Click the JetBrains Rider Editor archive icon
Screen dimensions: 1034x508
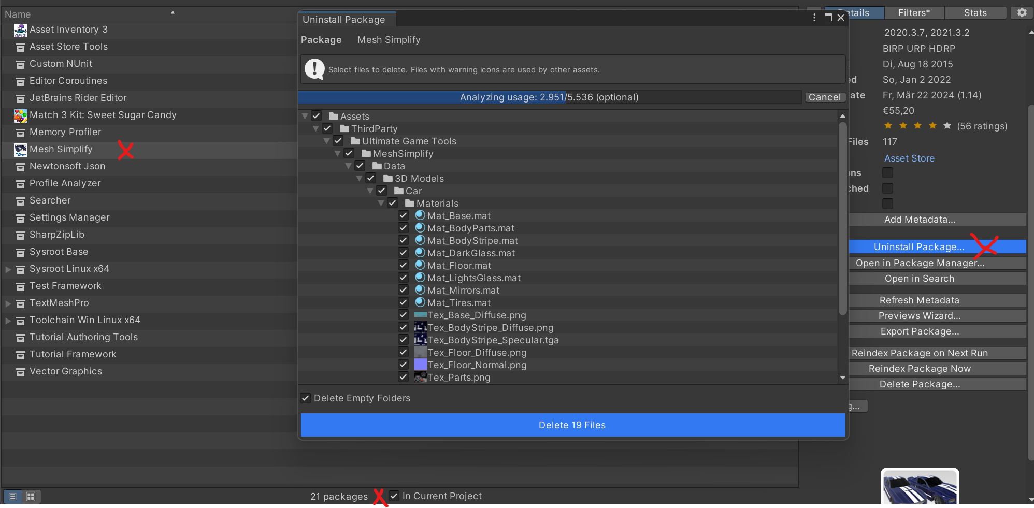[x=20, y=99]
